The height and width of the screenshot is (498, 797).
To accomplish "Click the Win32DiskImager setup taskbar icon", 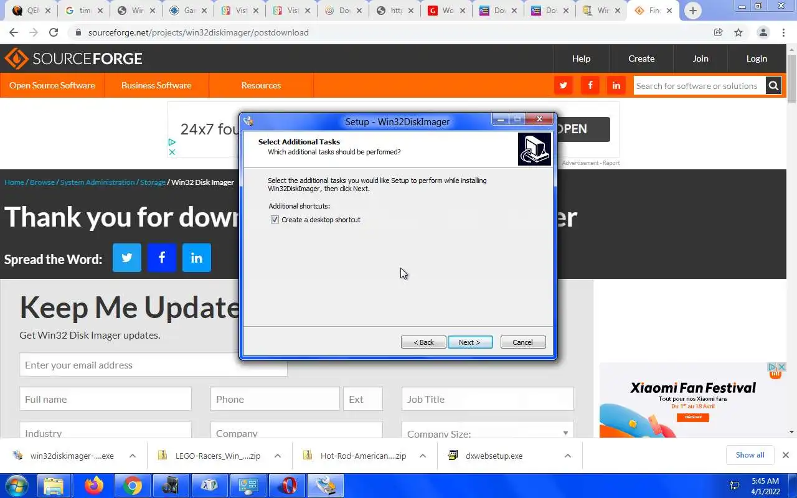I will click(326, 486).
